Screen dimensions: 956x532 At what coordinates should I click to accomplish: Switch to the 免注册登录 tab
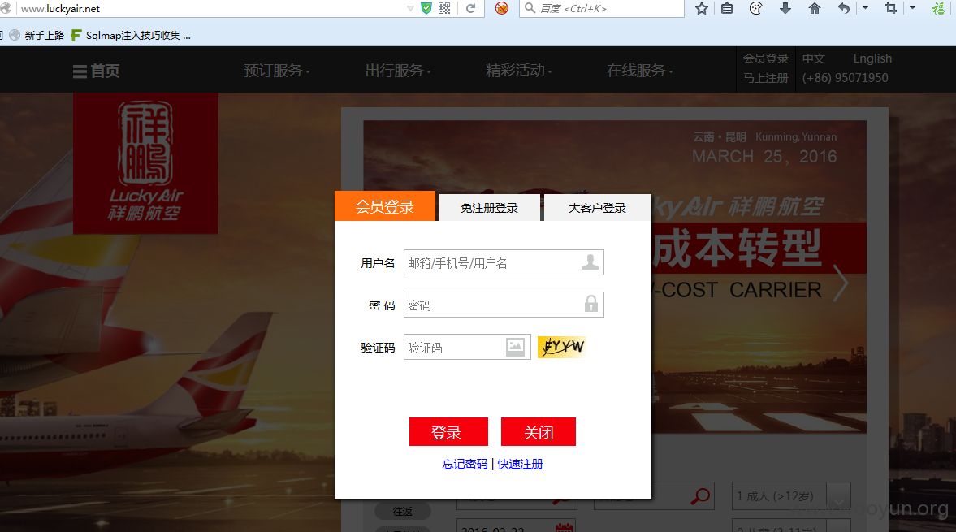489,208
